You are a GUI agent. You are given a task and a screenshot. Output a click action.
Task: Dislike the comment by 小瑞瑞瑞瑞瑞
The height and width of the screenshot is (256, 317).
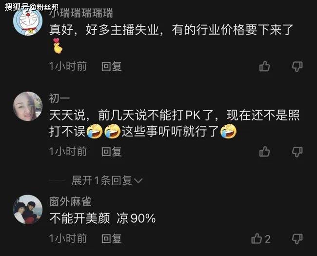297,66
